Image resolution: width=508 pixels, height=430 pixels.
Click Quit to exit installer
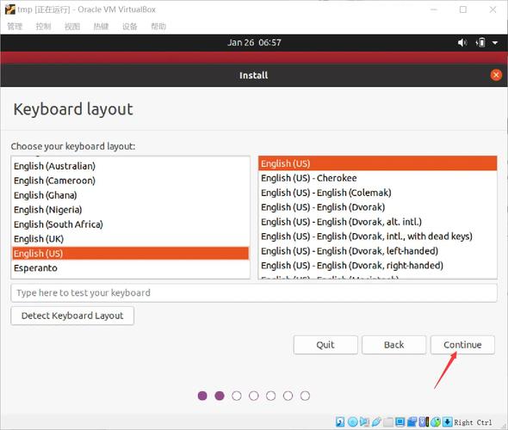tap(325, 345)
